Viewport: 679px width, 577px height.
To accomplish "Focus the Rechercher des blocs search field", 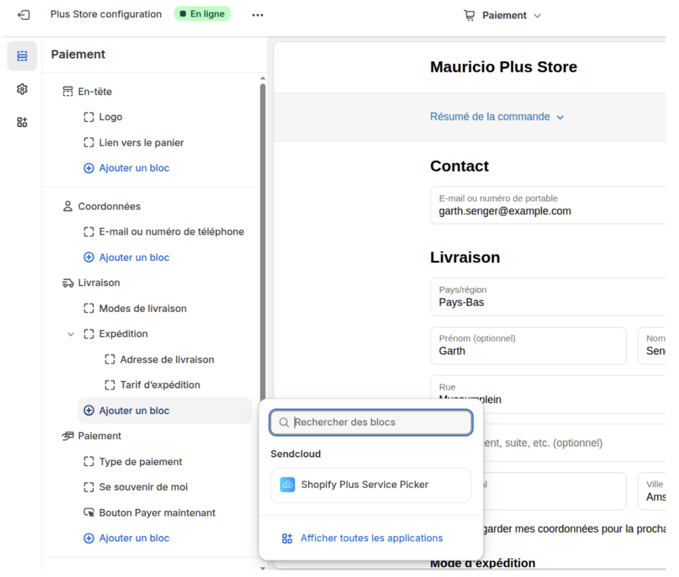I will coord(371,422).
